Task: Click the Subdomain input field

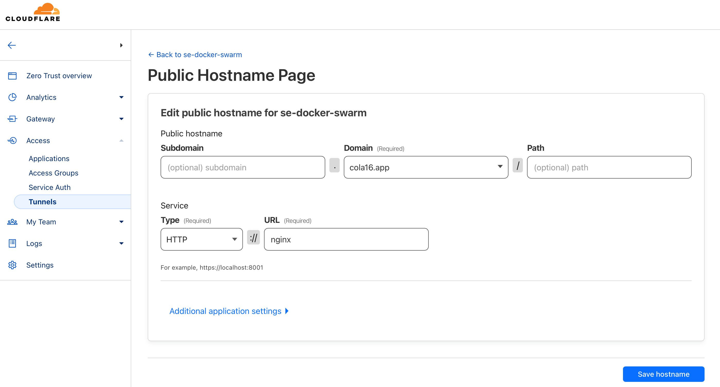Action: coord(243,167)
